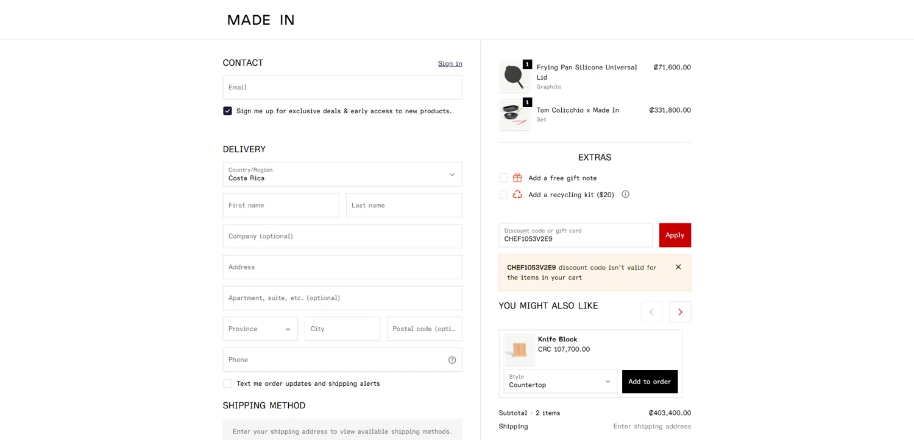Focus the Phone input field
914x440 pixels.
point(342,360)
